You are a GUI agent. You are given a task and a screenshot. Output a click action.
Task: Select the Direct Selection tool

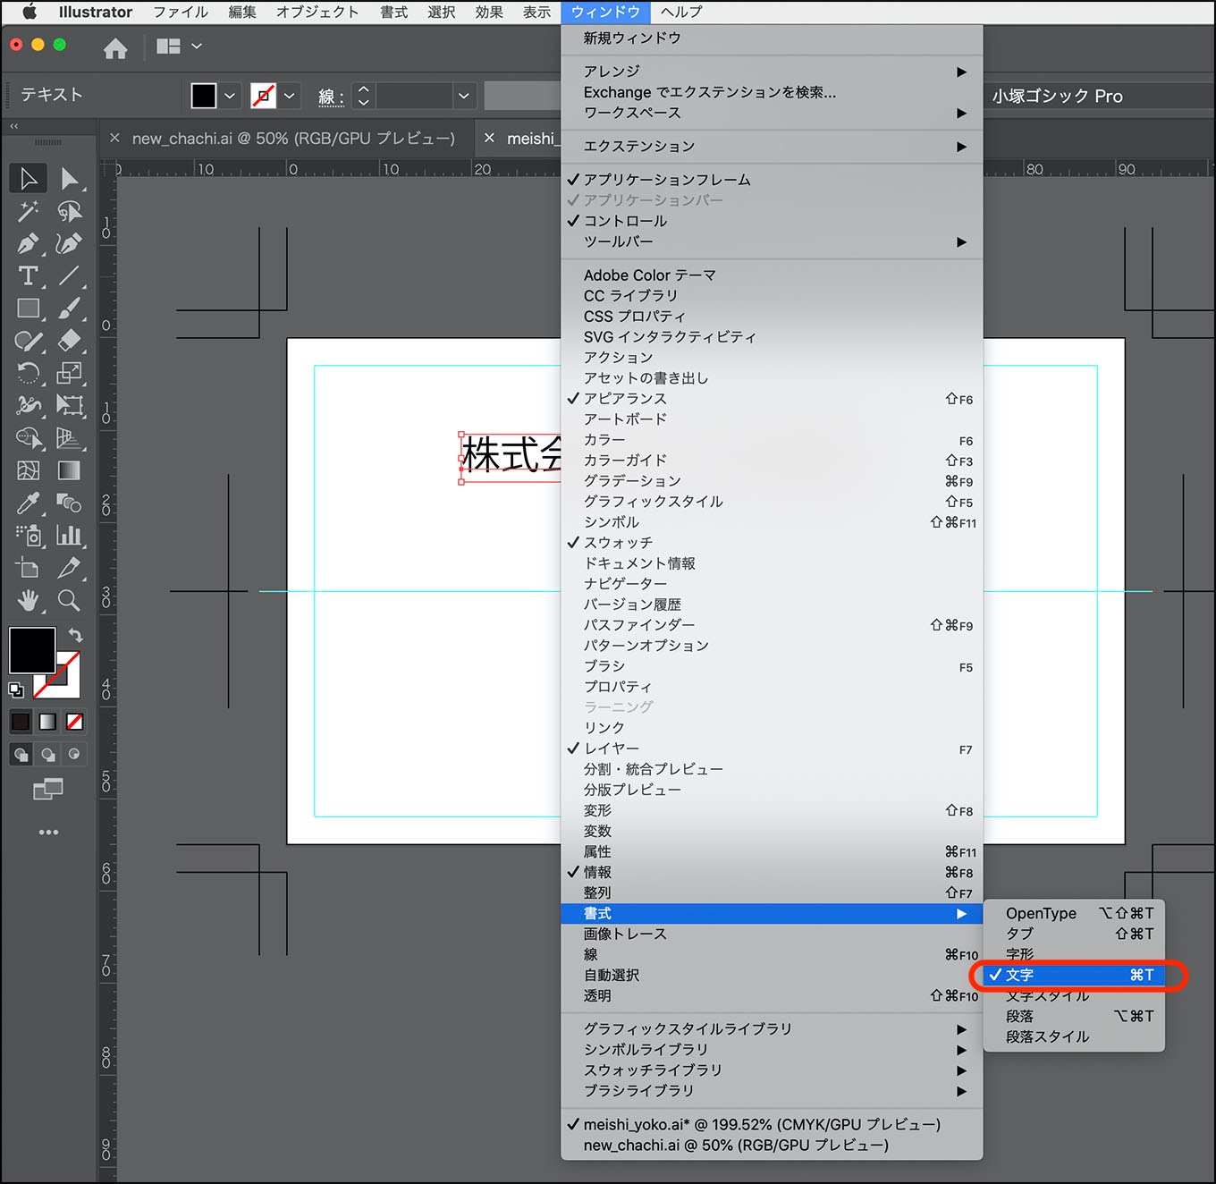(x=70, y=178)
